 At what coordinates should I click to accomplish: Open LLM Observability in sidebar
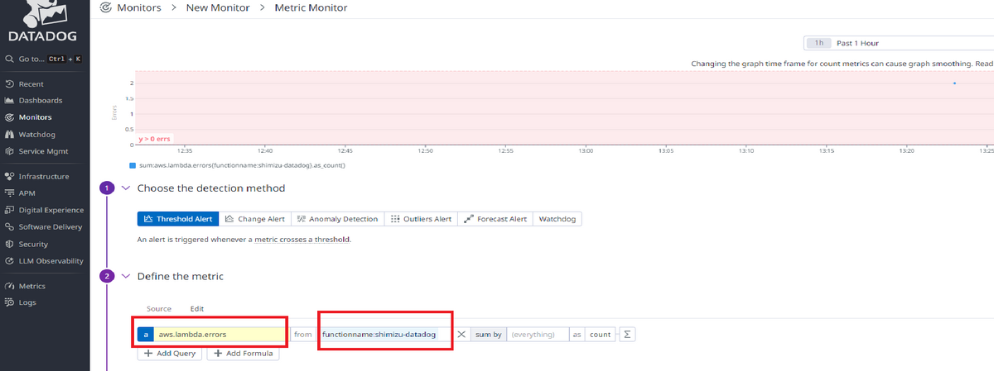44,260
